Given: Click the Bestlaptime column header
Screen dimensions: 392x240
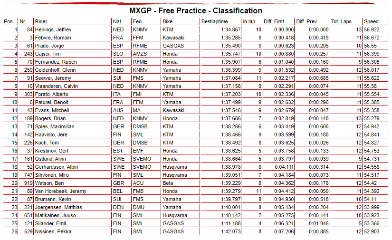Looking at the screenshot, I should 215,21.
